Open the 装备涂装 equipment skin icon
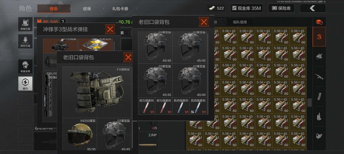 click(25, 66)
